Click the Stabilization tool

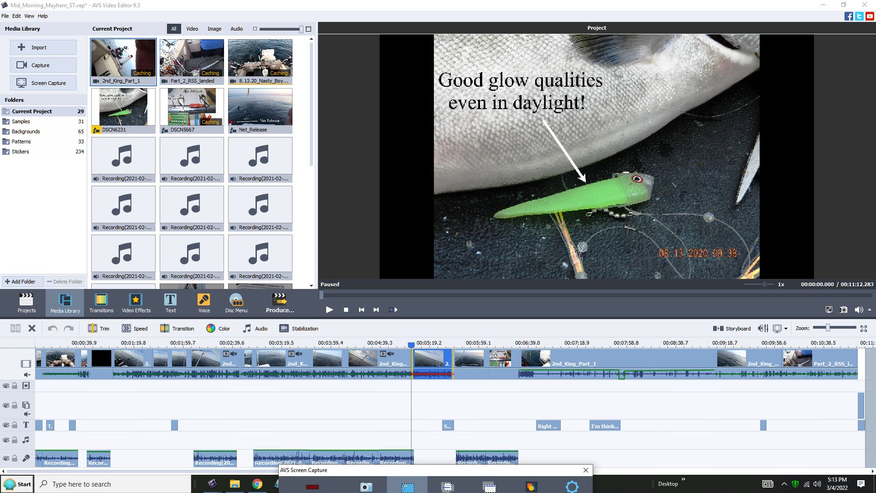point(299,328)
